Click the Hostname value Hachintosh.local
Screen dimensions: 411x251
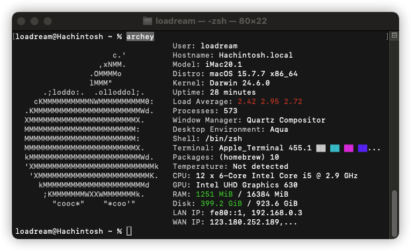click(x=256, y=55)
